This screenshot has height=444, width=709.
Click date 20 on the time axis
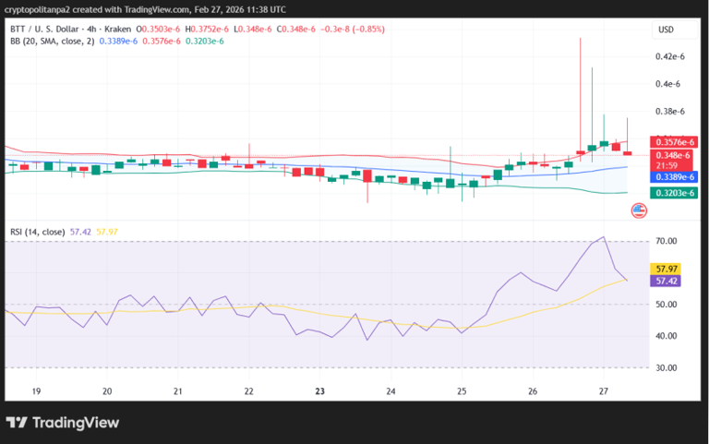(x=107, y=391)
